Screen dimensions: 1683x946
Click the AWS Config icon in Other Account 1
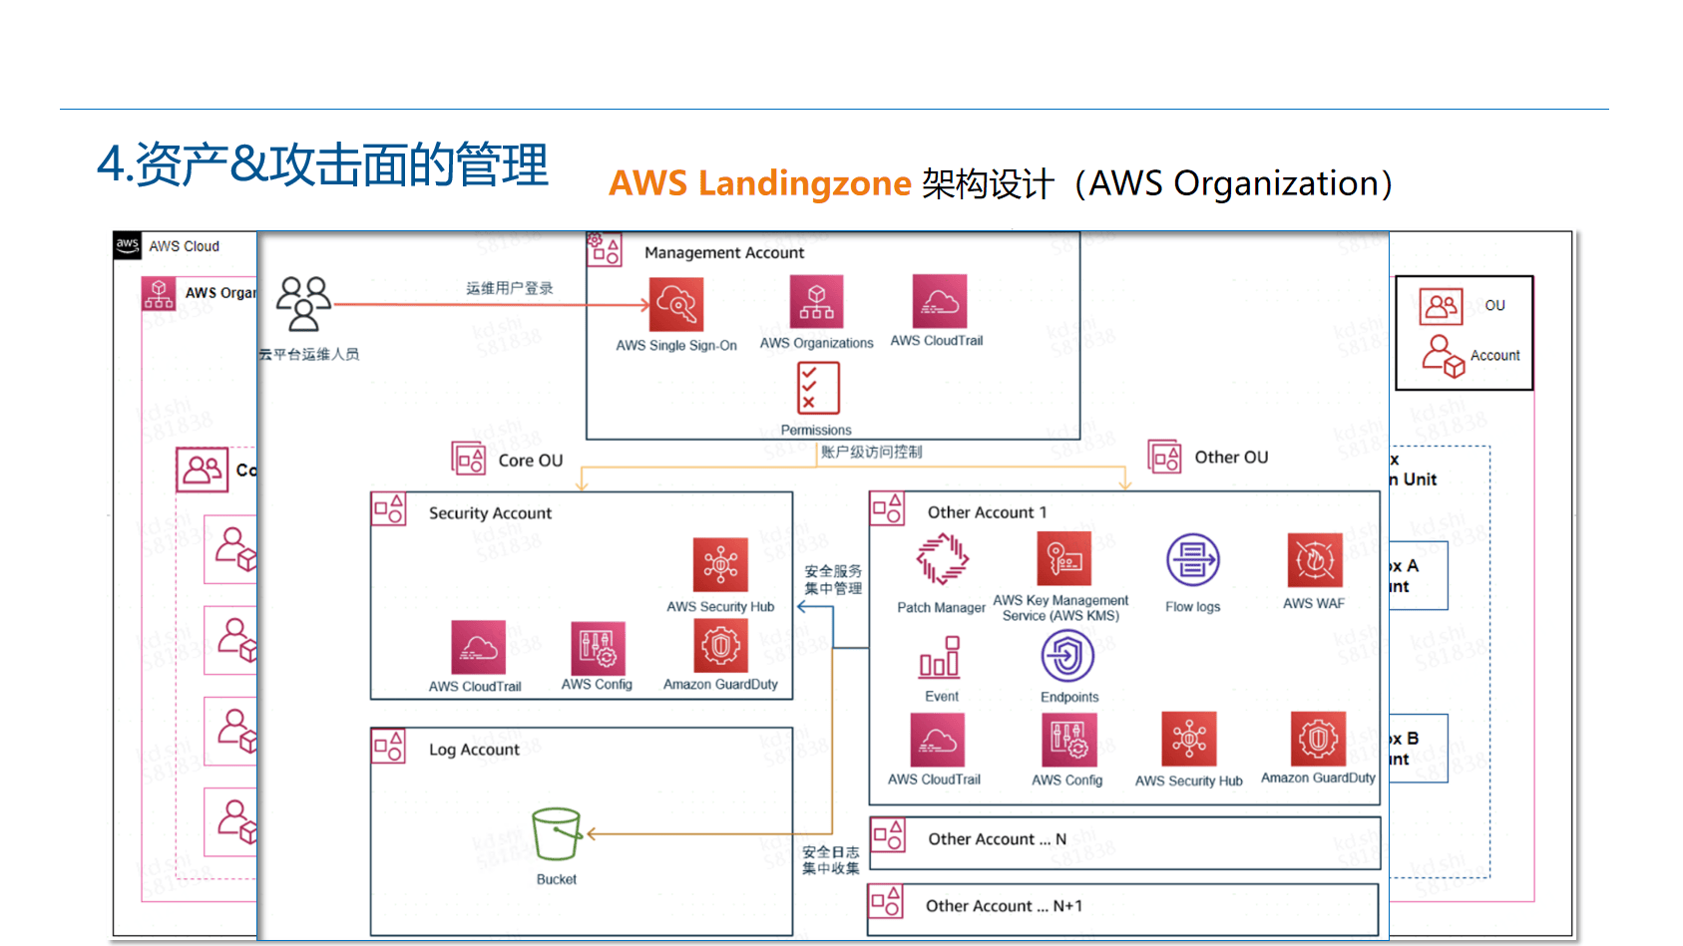point(1069,740)
